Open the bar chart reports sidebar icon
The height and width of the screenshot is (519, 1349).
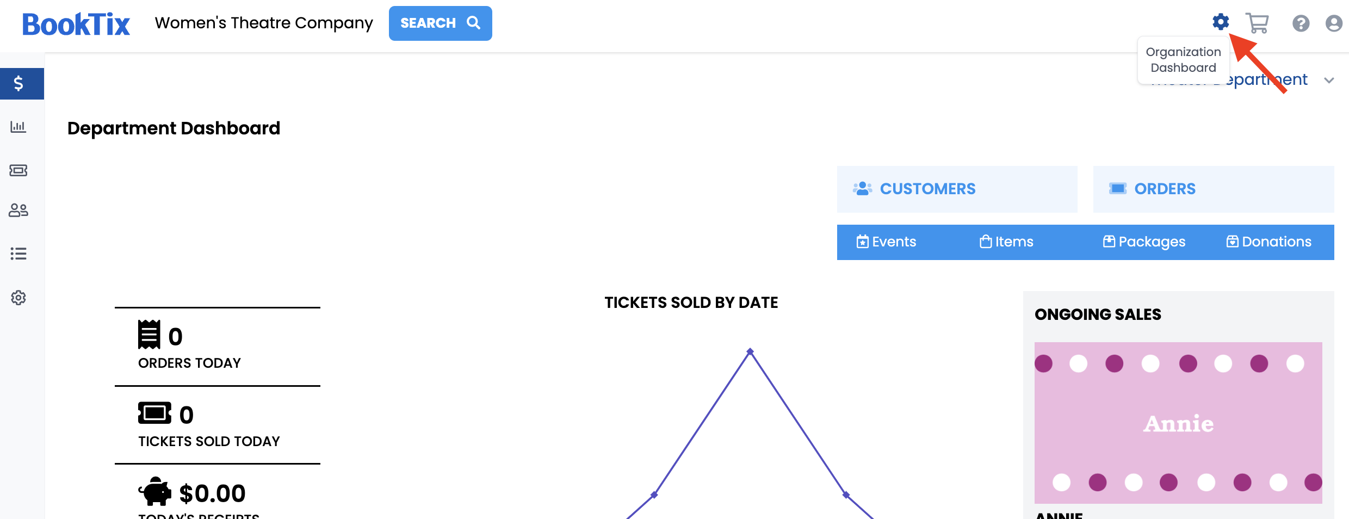pos(18,127)
